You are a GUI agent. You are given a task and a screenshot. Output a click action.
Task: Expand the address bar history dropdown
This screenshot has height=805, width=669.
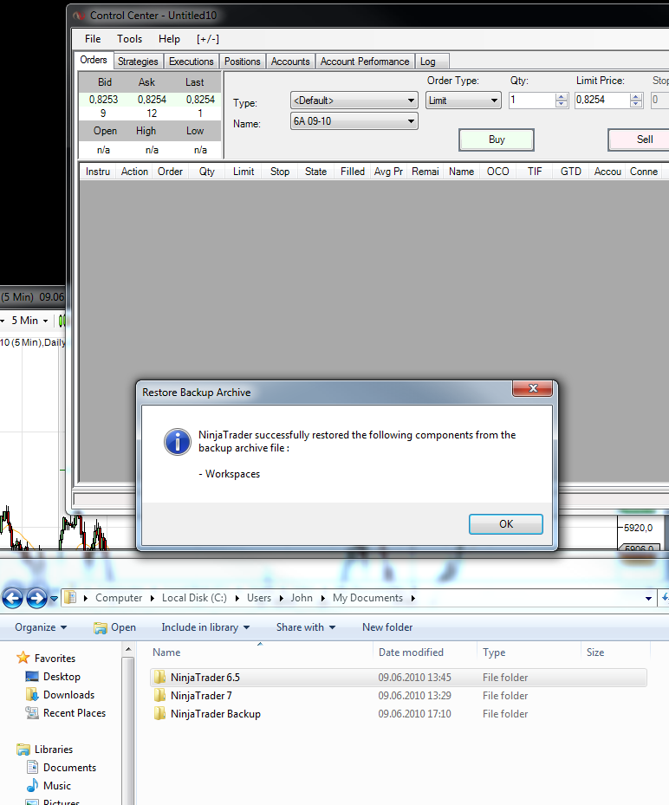(x=648, y=599)
